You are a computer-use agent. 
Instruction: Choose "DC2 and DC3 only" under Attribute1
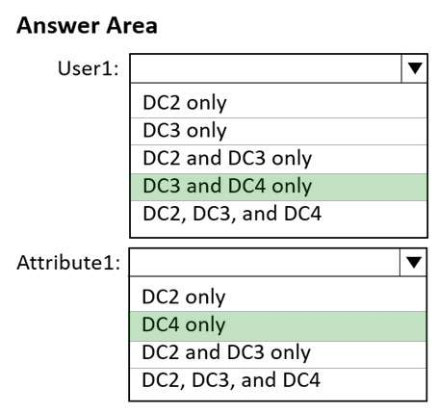pyautogui.click(x=277, y=354)
